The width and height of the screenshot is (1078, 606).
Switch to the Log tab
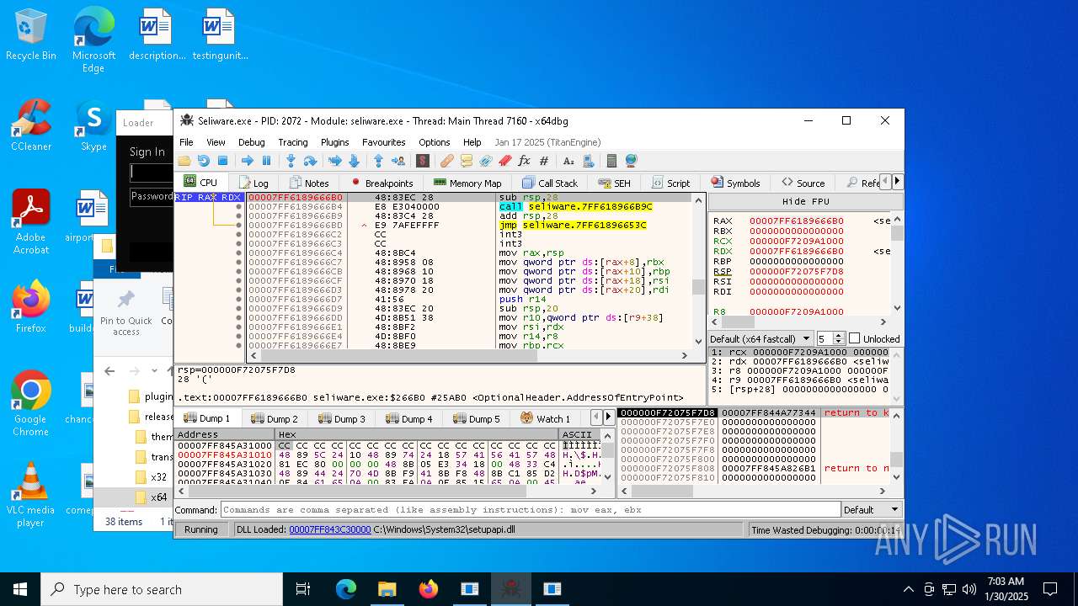coord(253,183)
